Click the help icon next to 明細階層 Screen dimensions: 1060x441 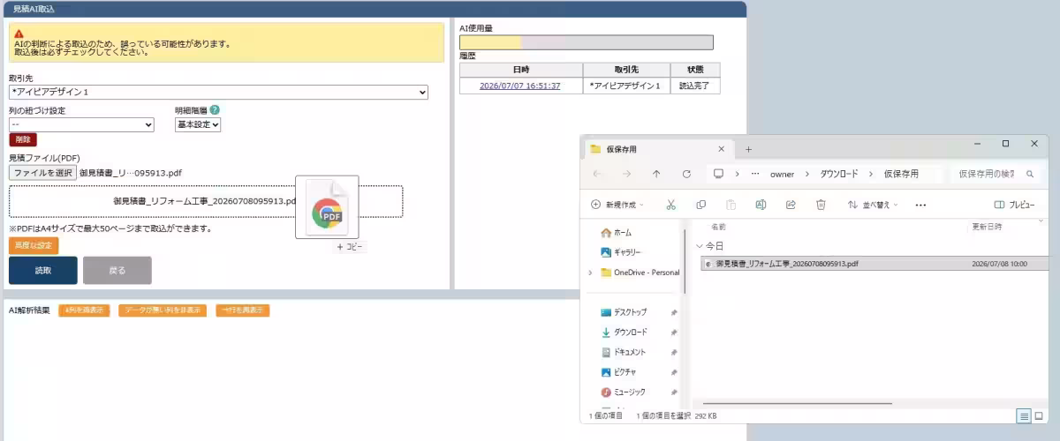pyautogui.click(x=215, y=110)
